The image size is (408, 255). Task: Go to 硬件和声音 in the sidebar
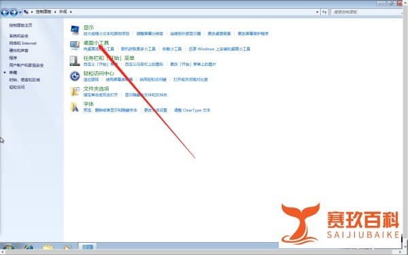point(19,50)
